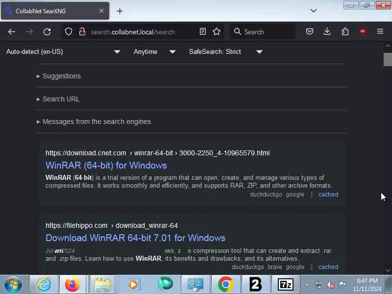Open the 7-Zip taskbar icon

click(x=286, y=285)
